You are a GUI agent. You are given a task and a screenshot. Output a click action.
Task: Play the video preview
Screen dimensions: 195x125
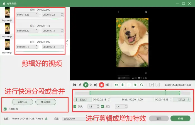click(86, 85)
